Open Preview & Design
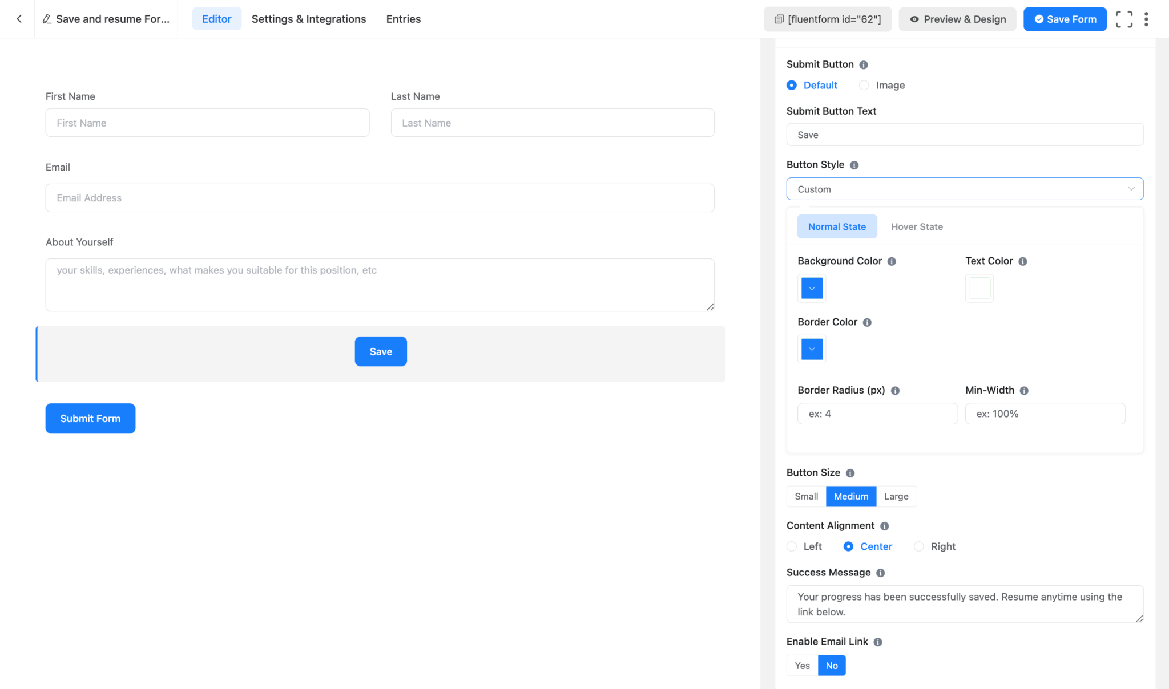This screenshot has height=689, width=1169. (957, 19)
